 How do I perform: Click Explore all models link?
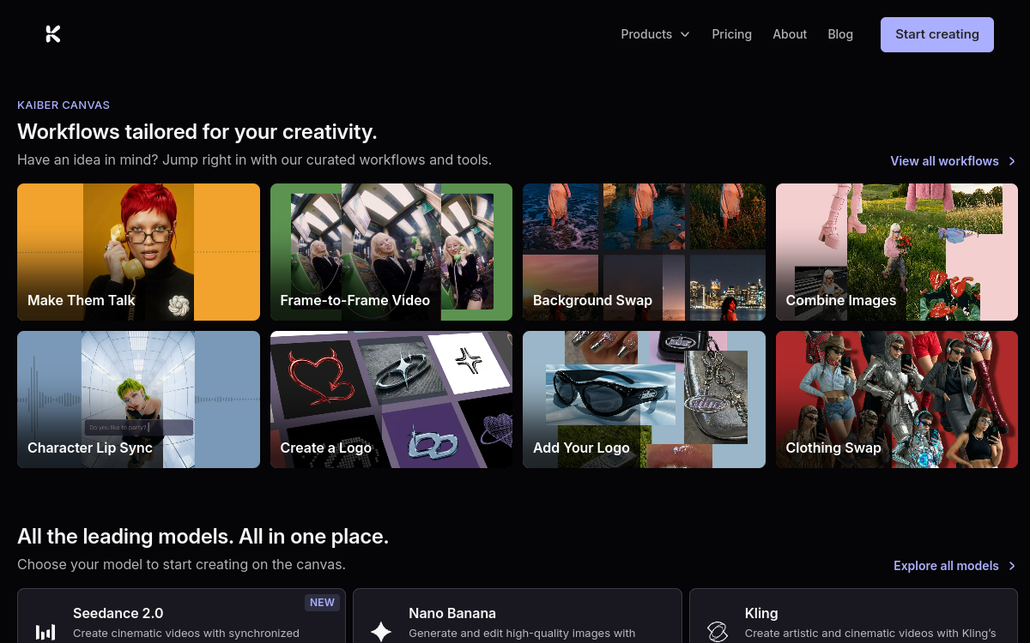946,566
